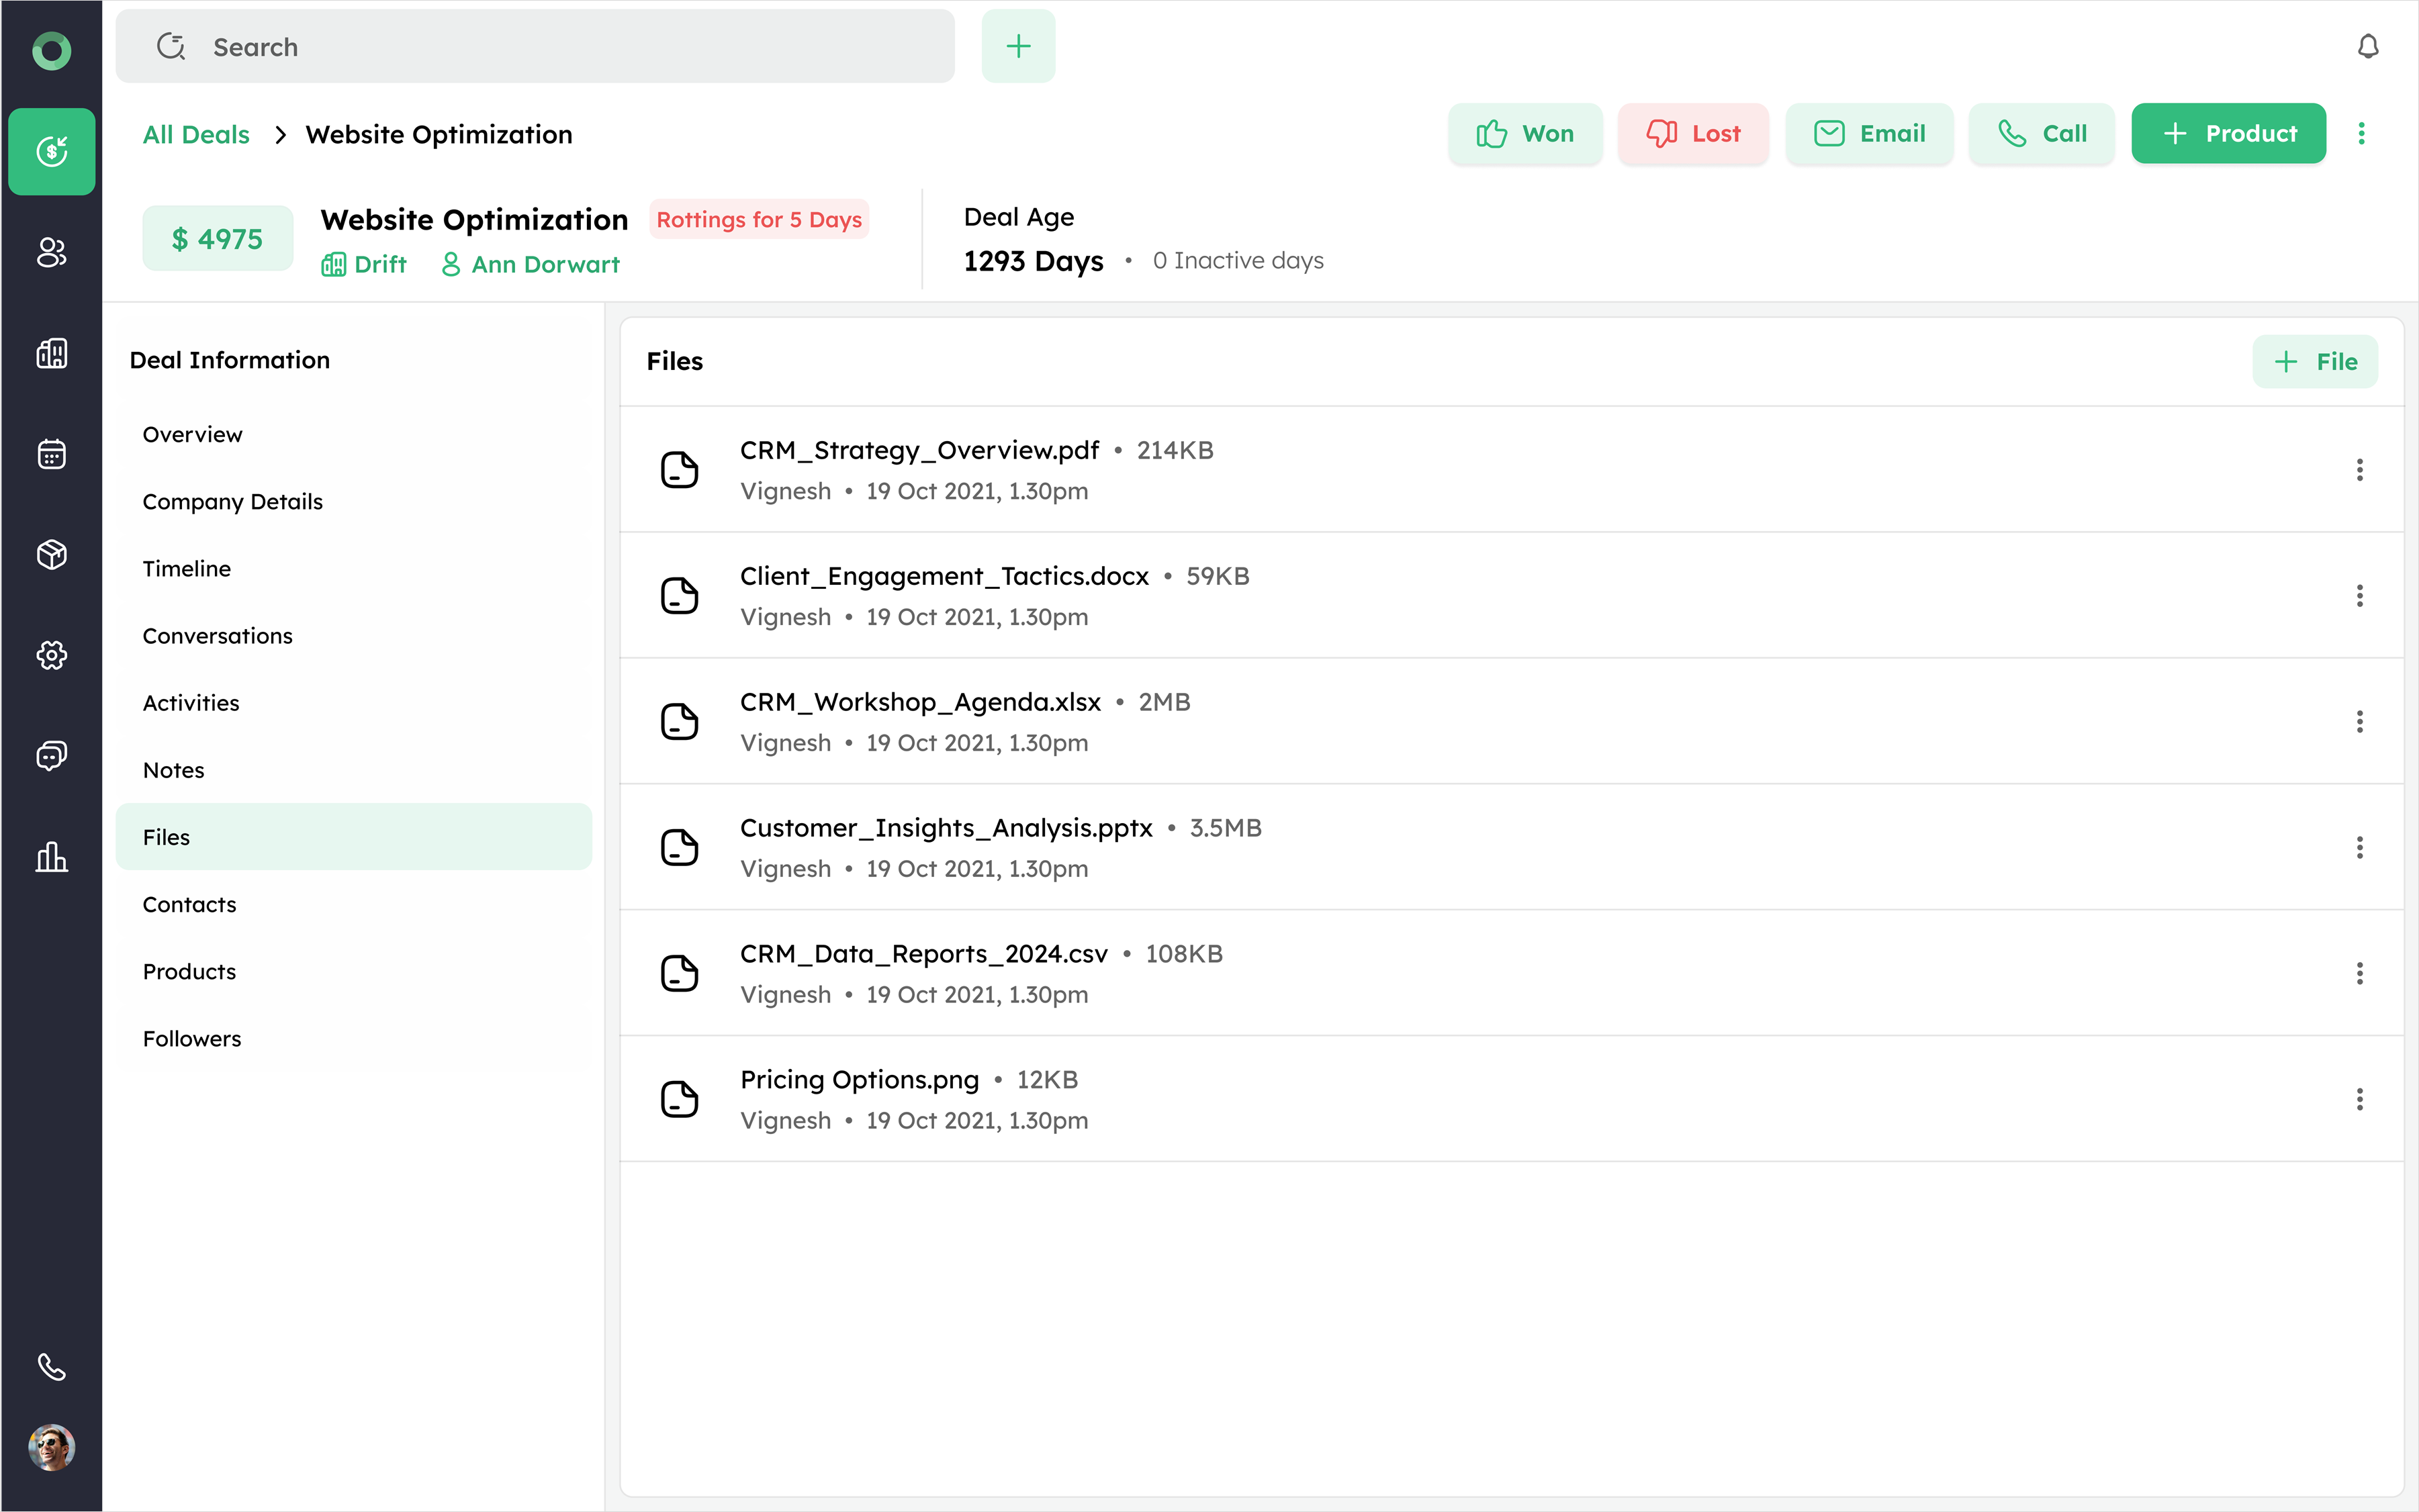This screenshot has width=2419, height=1512.
Task: Go to Products section in side menu
Action: (x=190, y=971)
